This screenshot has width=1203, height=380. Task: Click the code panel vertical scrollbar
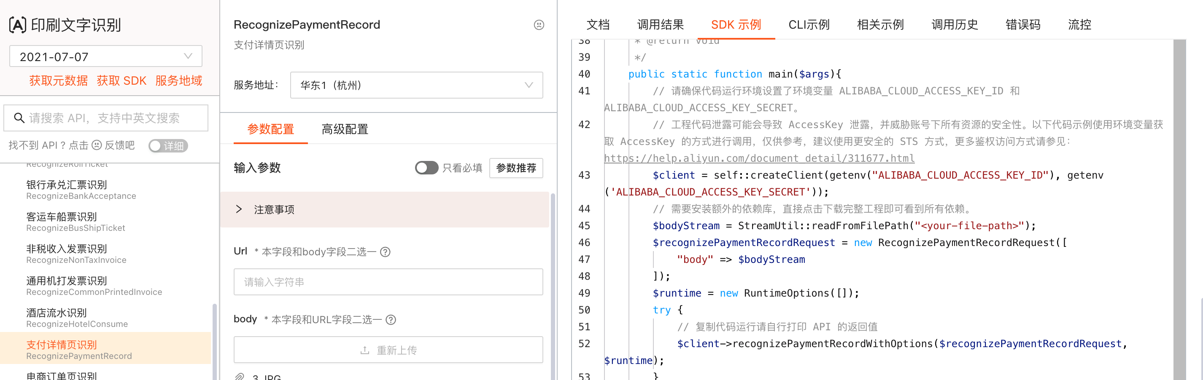click(x=1179, y=209)
